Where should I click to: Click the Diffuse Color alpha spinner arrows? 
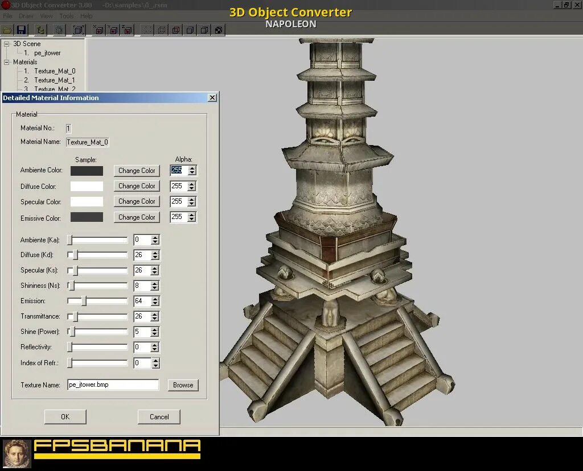pos(192,186)
